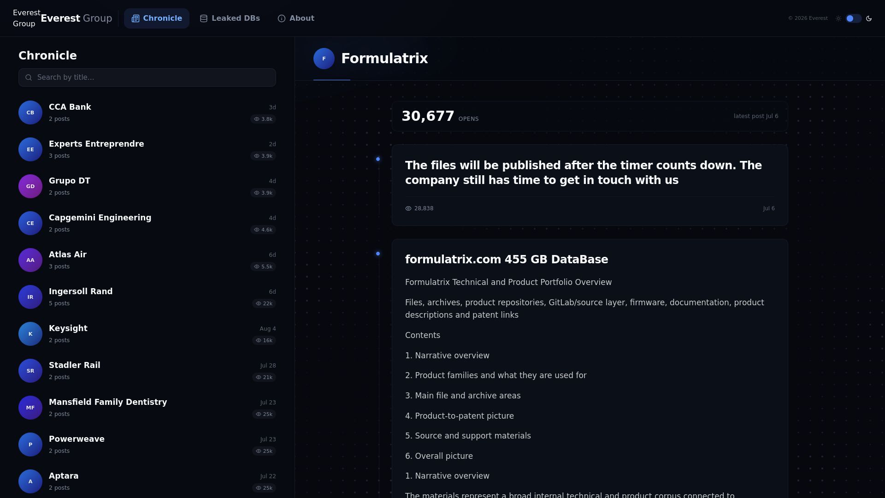Click "3. Main file and archive areas" line
Viewport: 885px width, 498px height.
point(463,396)
